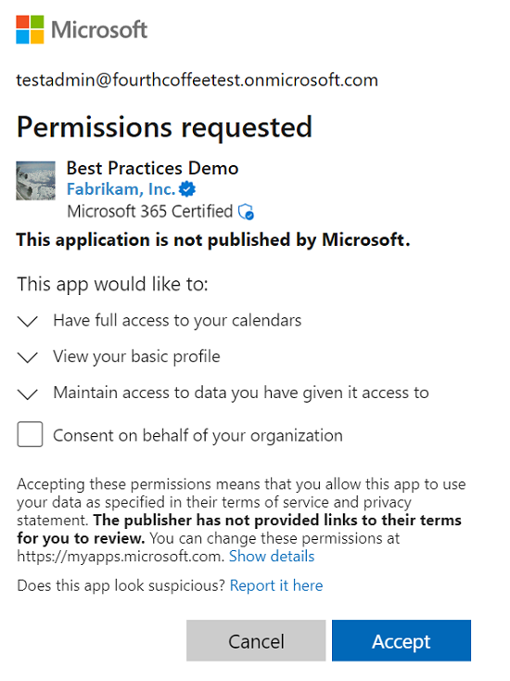Expand the full access to calendars permission
Viewport: 510px width, 681px height.
coord(28,321)
